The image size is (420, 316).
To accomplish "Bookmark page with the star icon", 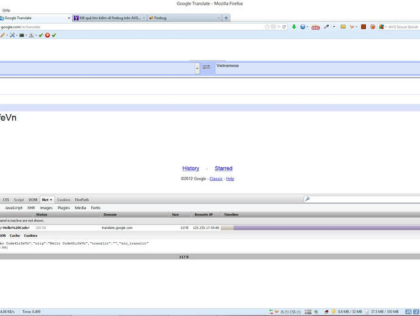I will tap(267, 27).
